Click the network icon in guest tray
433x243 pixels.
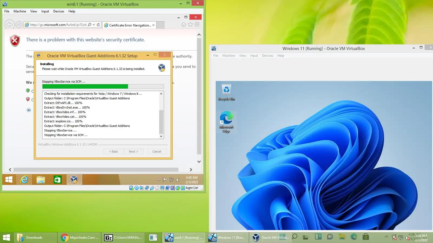pos(171,180)
